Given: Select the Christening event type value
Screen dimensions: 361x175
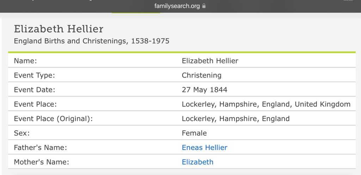Looking at the screenshot, I should [x=202, y=75].
